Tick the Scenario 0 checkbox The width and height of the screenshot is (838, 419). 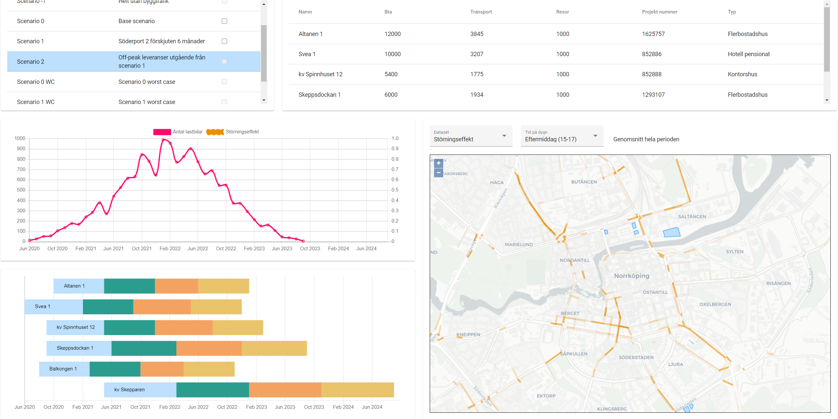tap(224, 21)
